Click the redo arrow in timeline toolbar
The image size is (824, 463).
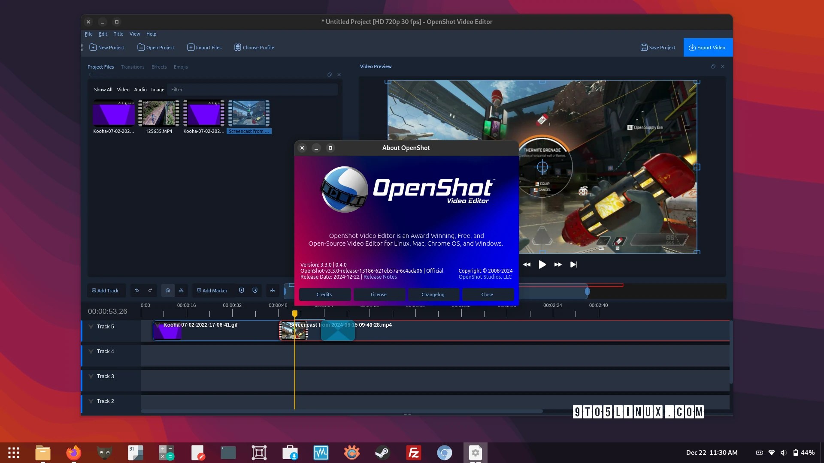pyautogui.click(x=150, y=290)
